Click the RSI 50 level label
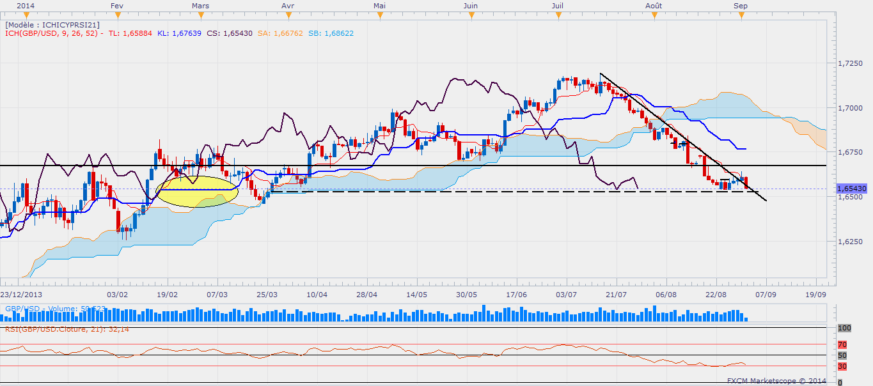 click(842, 355)
